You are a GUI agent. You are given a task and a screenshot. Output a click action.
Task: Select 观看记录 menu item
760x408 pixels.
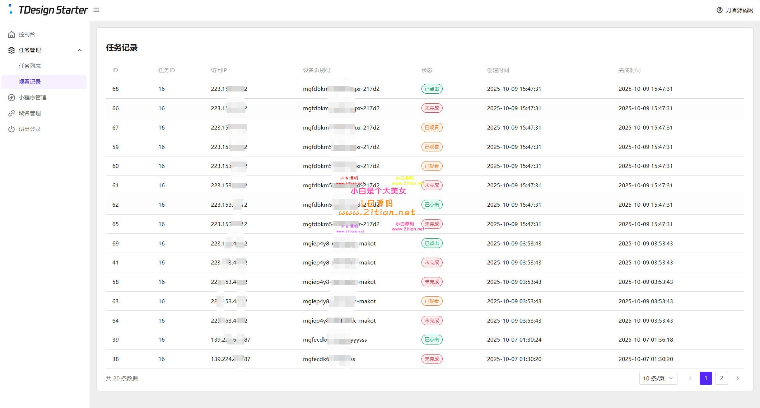[30, 82]
